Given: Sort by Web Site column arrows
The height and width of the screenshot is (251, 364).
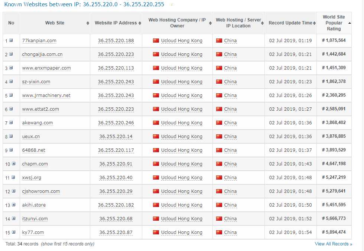Looking at the screenshot, I should pyautogui.click(x=88, y=23).
